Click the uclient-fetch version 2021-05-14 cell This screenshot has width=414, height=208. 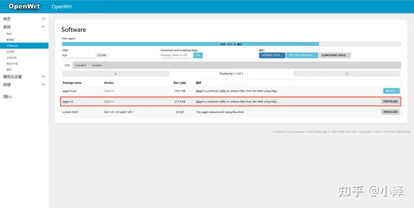119,112
